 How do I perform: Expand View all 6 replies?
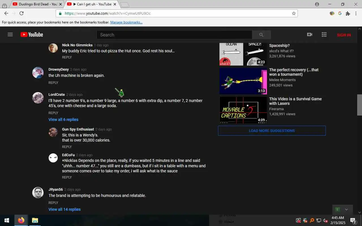(63, 119)
